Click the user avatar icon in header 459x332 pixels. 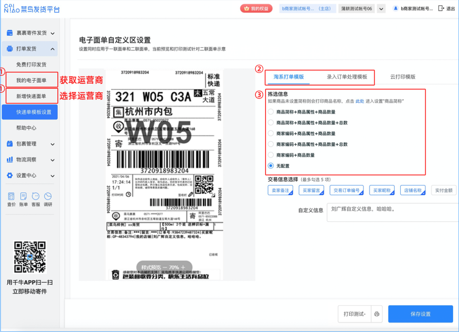pos(396,8)
